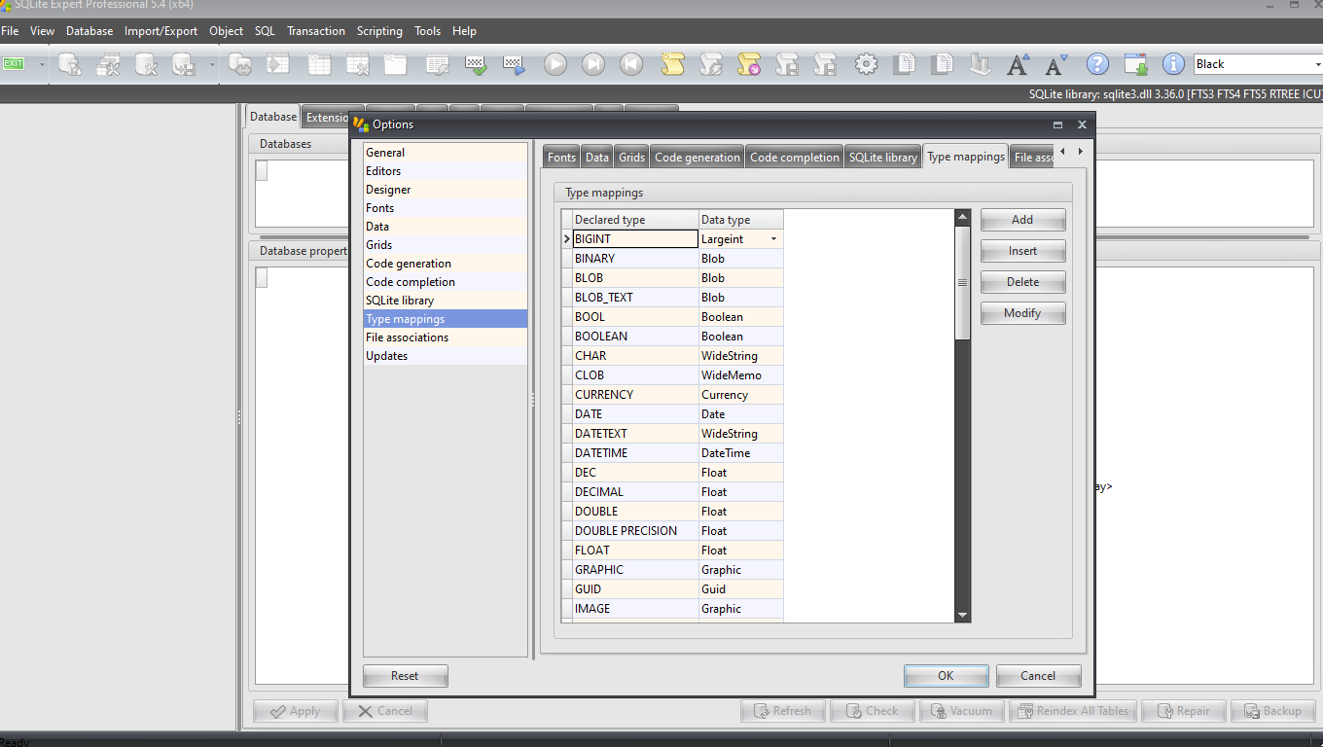Click the Declared type column header
Viewport: 1323px width, 747px height.
click(635, 220)
